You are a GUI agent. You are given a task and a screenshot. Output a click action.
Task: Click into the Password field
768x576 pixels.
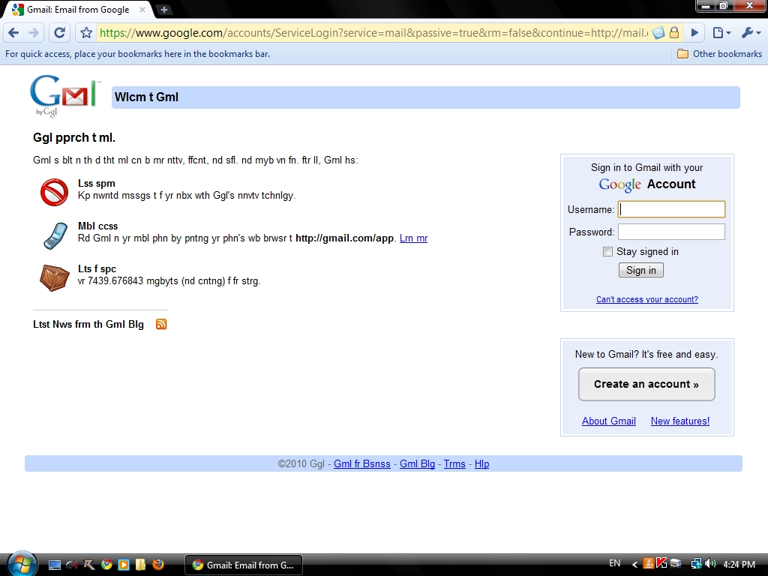tap(671, 232)
